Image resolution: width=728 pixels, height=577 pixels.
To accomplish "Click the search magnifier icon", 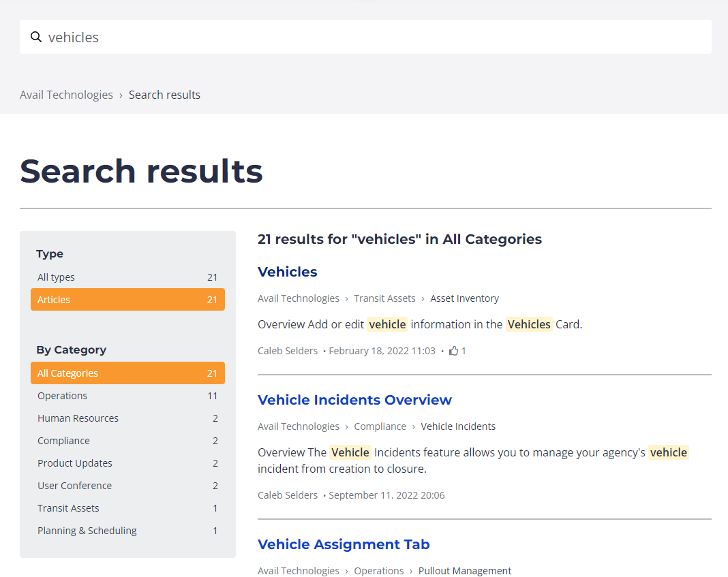I will point(35,37).
